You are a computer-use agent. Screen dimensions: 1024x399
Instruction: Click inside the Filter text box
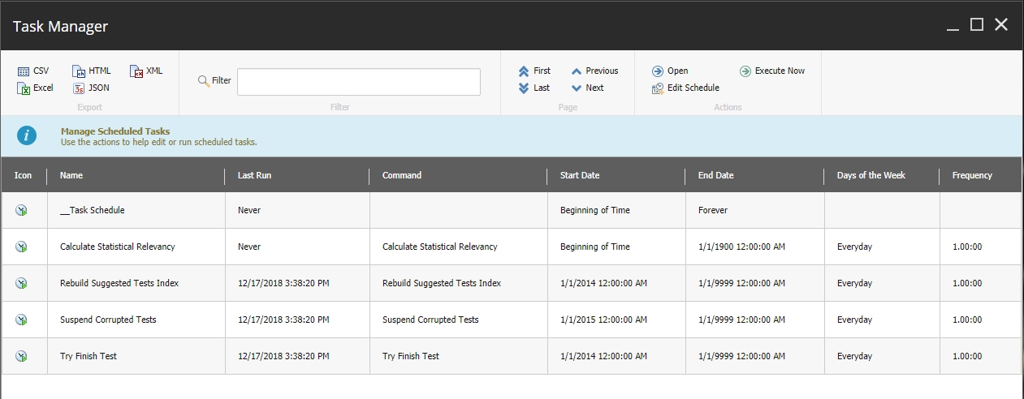[x=358, y=82]
